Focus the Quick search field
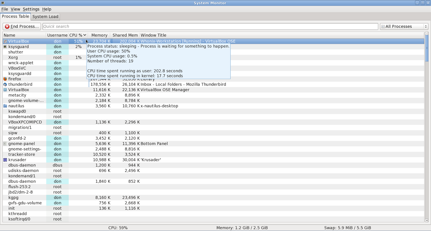The height and width of the screenshot is (231, 431). click(210, 26)
